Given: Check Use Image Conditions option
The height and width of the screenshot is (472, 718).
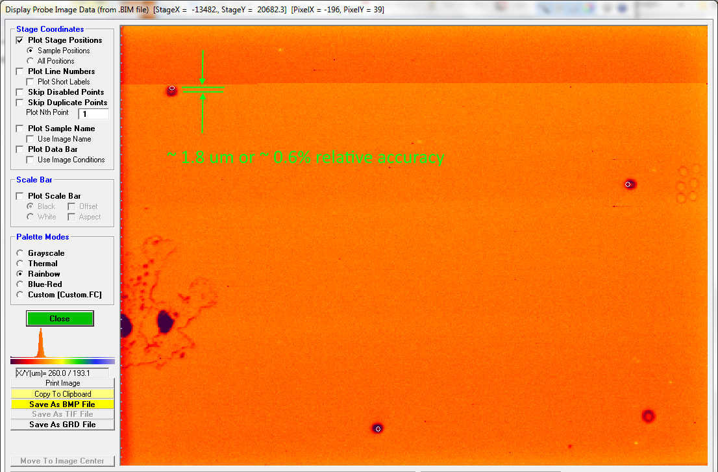Looking at the screenshot, I should pos(30,160).
